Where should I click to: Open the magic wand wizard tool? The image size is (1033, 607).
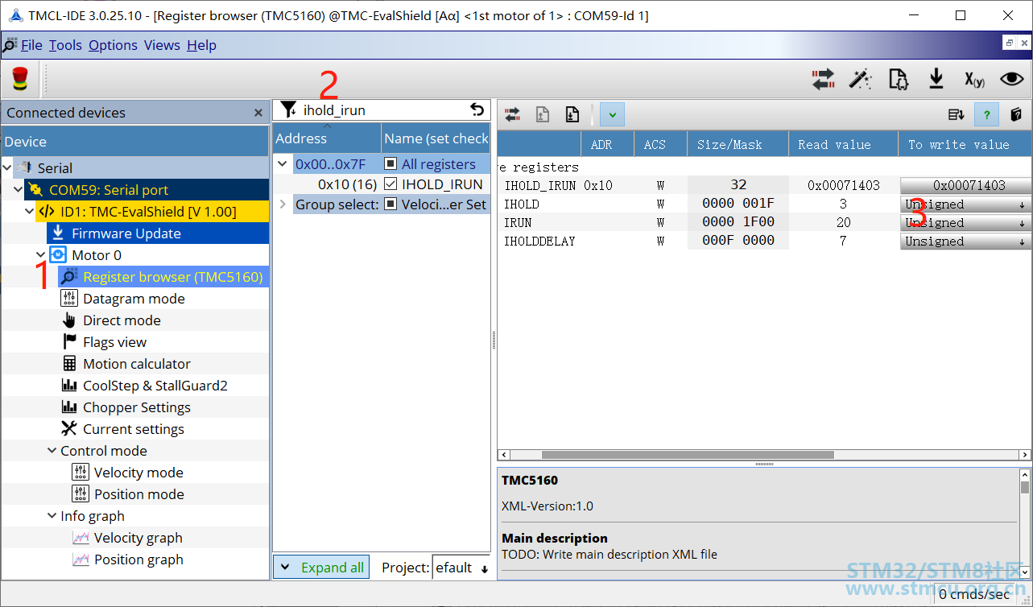860,79
